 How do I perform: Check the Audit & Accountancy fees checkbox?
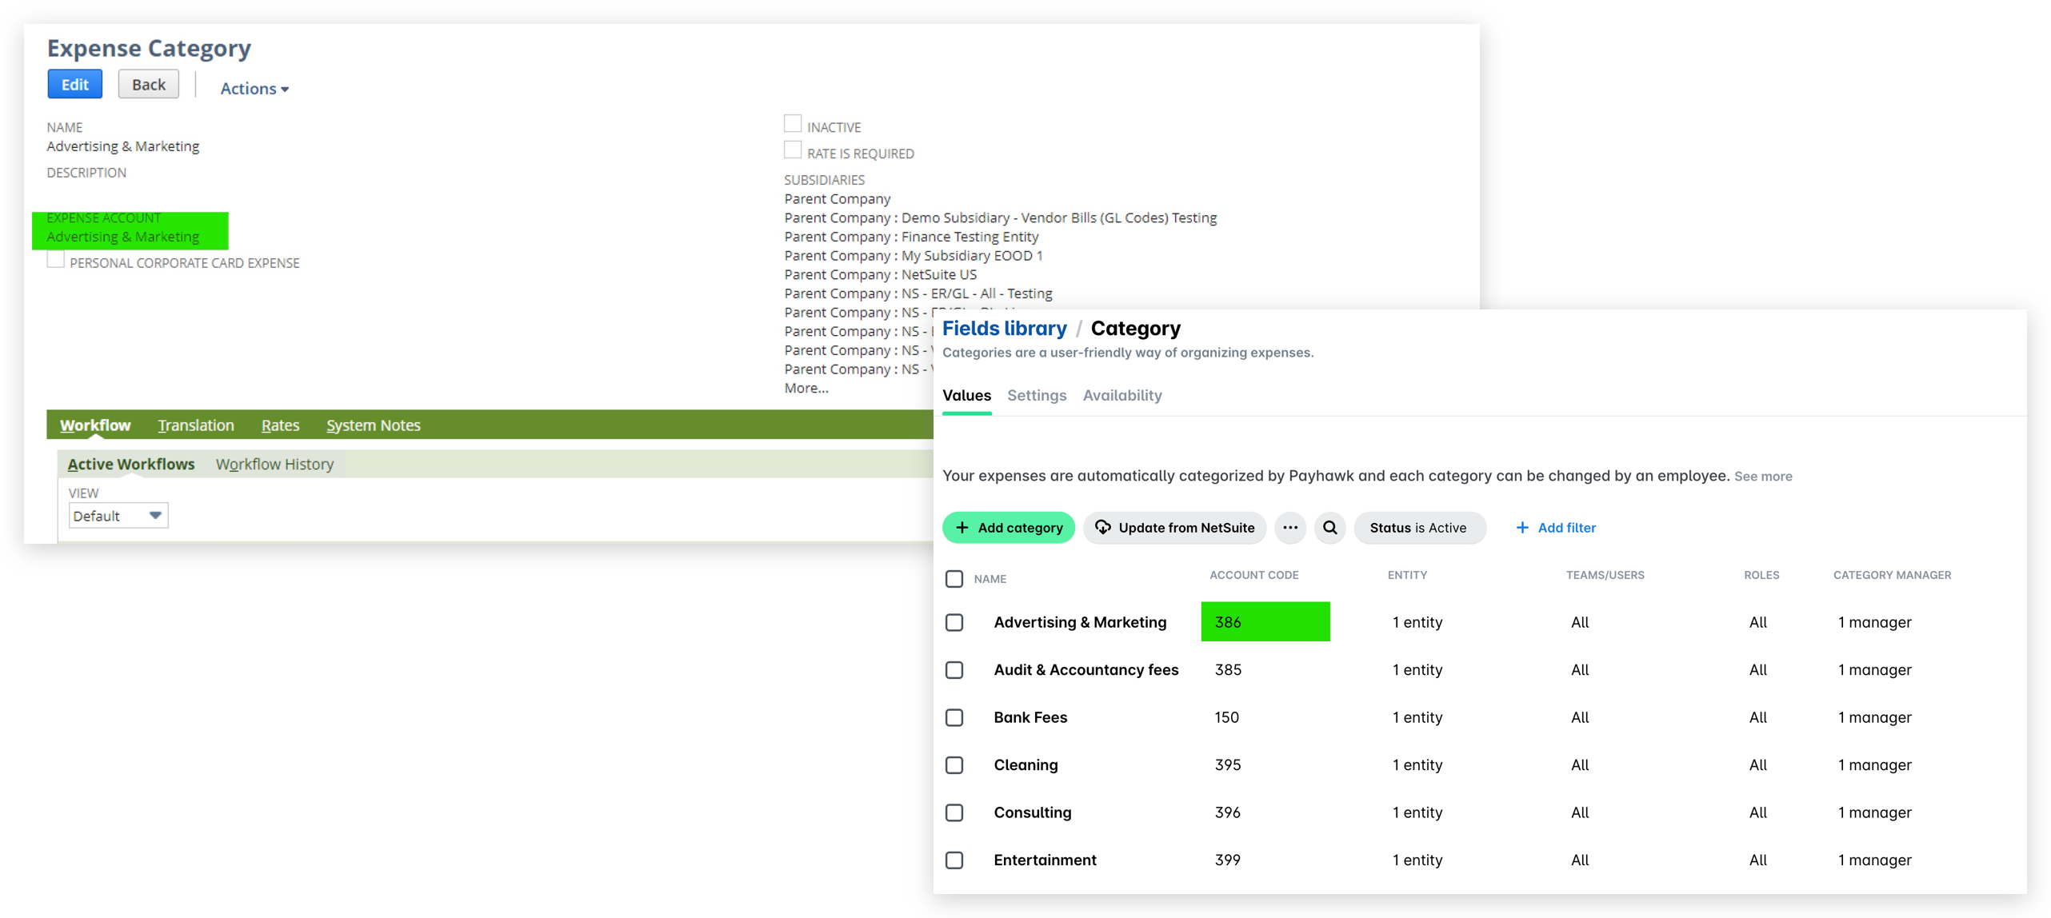coord(954,670)
